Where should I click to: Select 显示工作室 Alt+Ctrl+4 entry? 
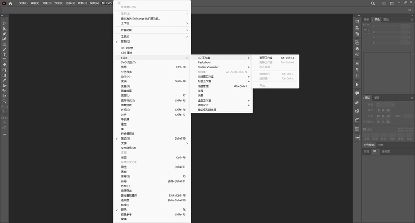click(275, 58)
